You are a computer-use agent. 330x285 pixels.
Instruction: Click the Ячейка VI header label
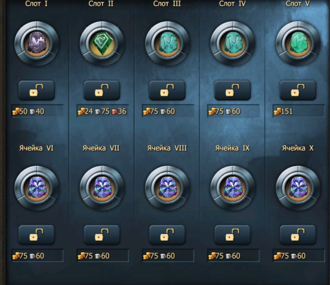(36, 148)
